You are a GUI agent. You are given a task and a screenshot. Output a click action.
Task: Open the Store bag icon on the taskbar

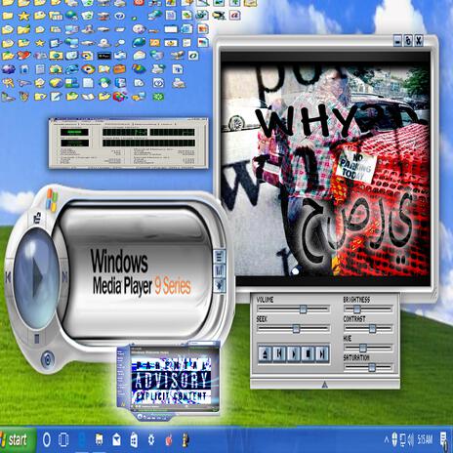pos(134,440)
